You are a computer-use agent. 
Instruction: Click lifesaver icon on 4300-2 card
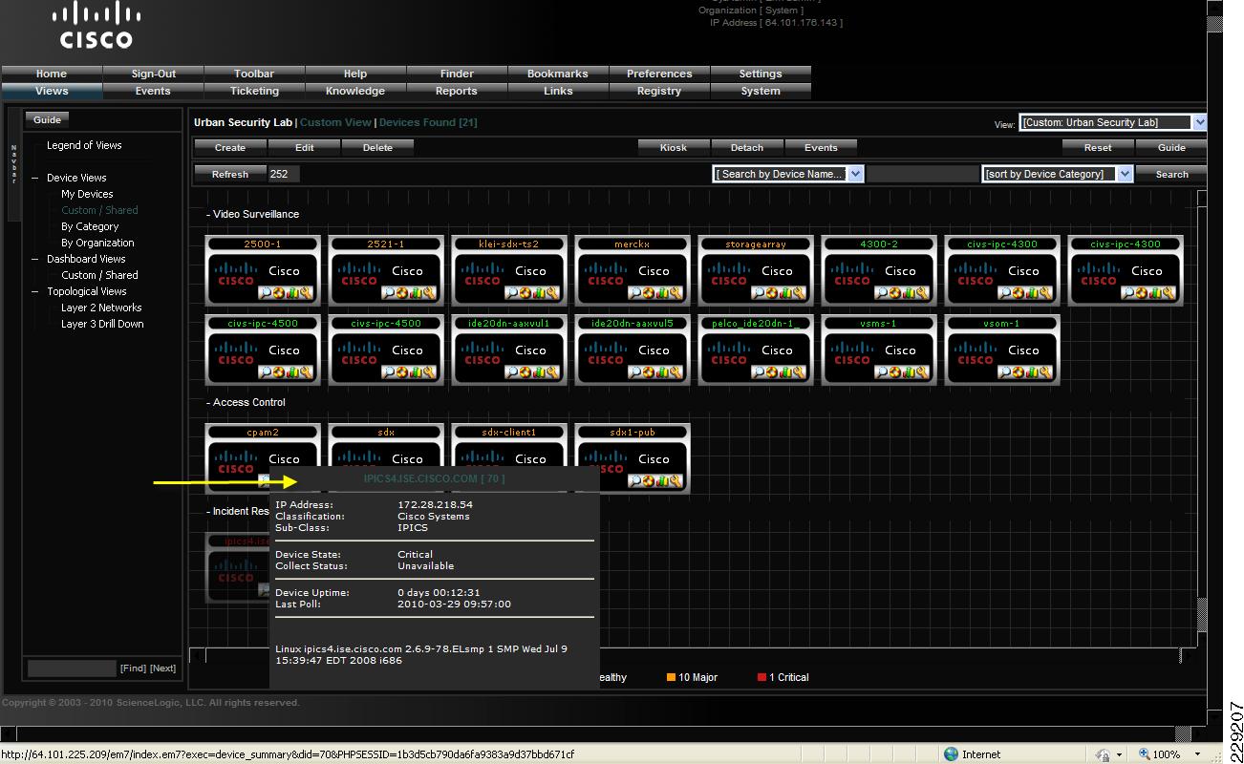(x=895, y=292)
